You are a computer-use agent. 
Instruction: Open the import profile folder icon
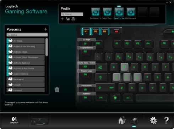(68, 19)
